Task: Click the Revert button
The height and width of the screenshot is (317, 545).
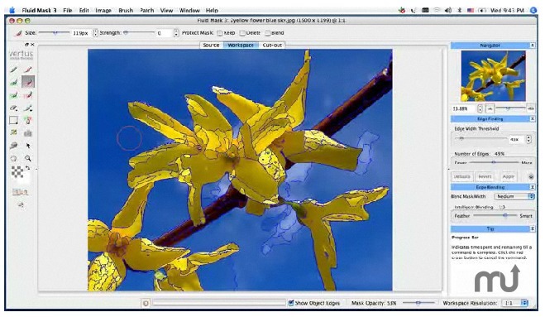Action: point(485,177)
